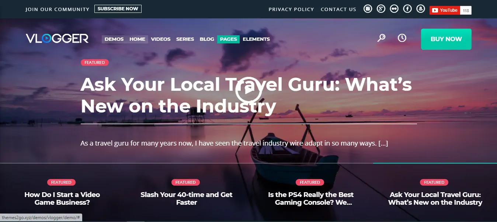Click the VLOGGER site logo
The height and width of the screenshot is (222, 497).
tap(57, 39)
